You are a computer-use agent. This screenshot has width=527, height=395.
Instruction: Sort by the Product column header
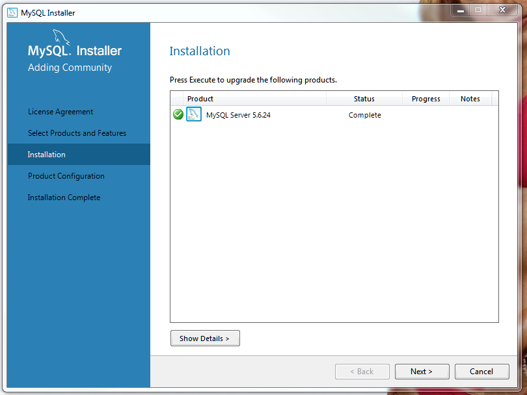(254, 99)
